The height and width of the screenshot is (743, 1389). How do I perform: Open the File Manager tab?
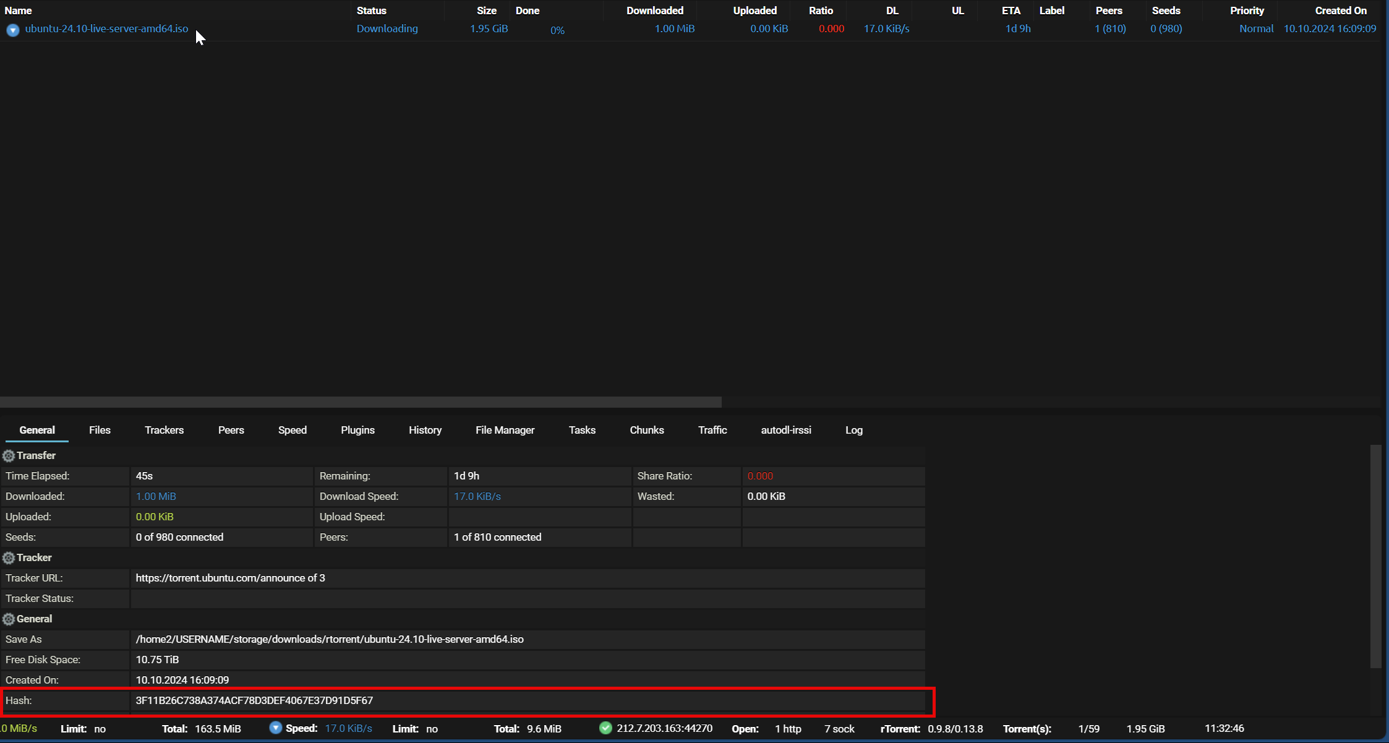click(x=505, y=430)
